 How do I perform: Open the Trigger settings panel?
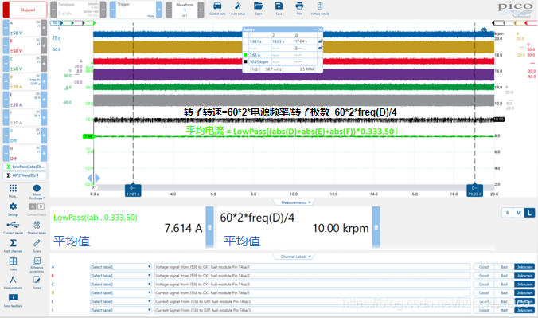pyautogui.click(x=136, y=10)
